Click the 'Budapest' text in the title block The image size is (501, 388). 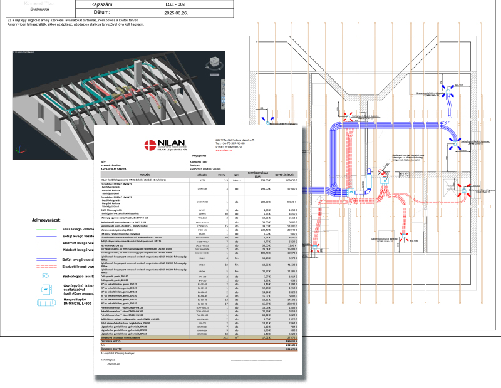coord(40,9)
